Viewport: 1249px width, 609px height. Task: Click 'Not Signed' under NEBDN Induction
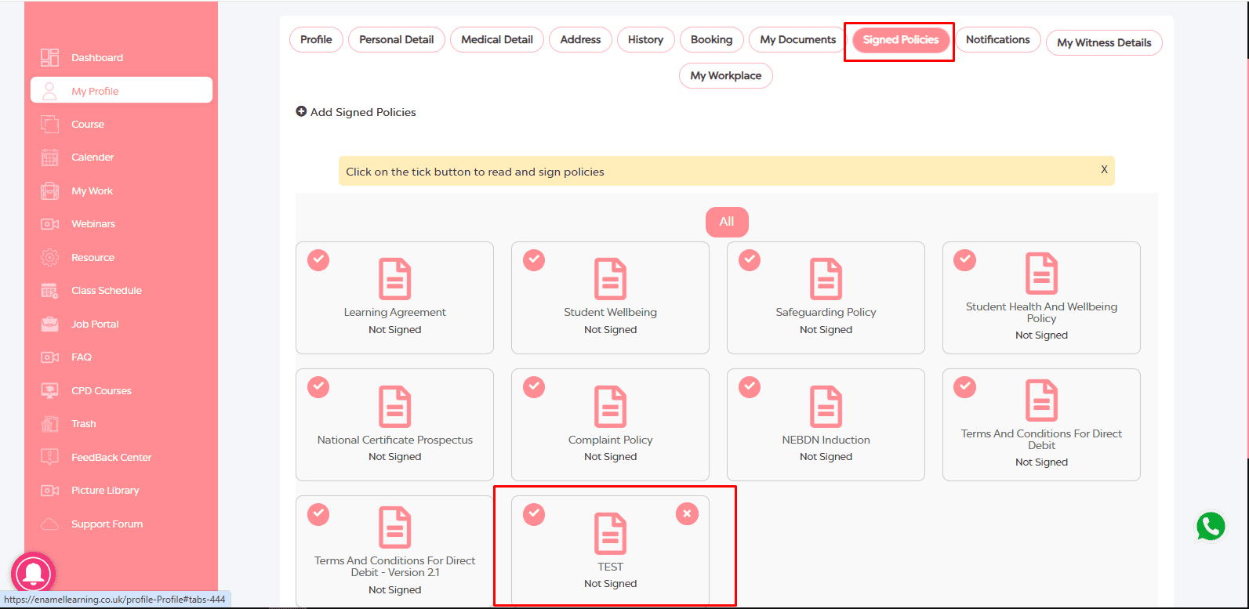pos(826,457)
